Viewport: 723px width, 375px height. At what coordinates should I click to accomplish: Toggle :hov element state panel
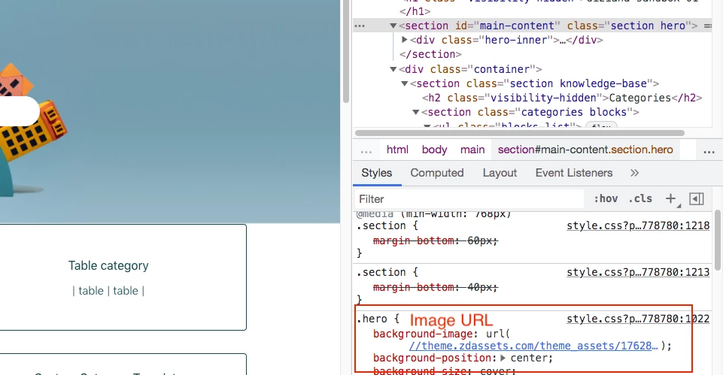click(606, 198)
